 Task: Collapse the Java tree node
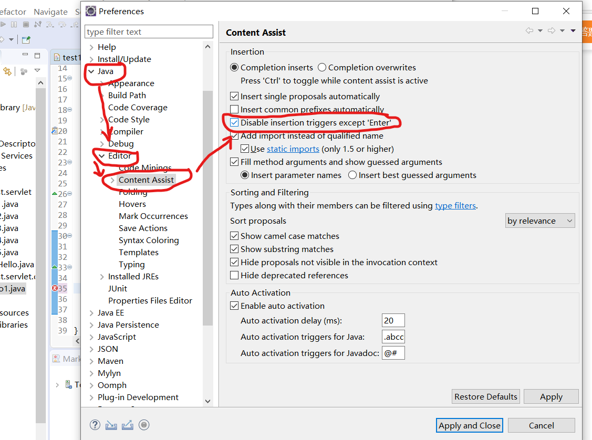(x=92, y=71)
